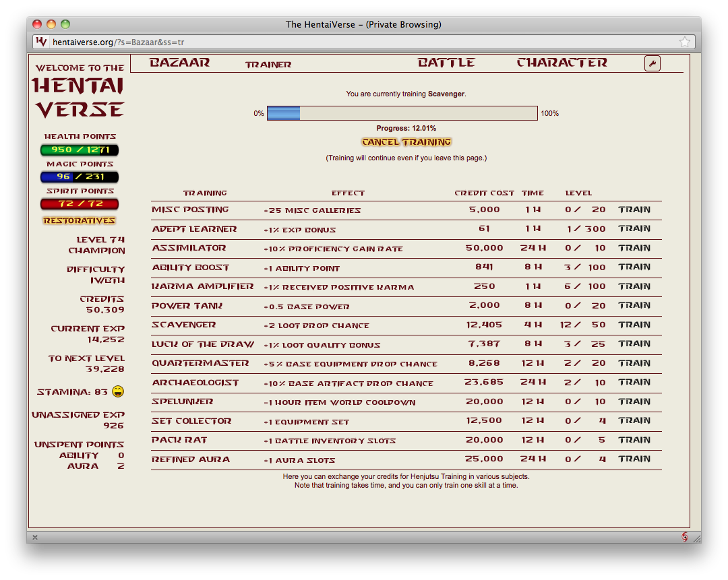Click the training progress bar
This screenshot has width=728, height=580.
tap(402, 113)
